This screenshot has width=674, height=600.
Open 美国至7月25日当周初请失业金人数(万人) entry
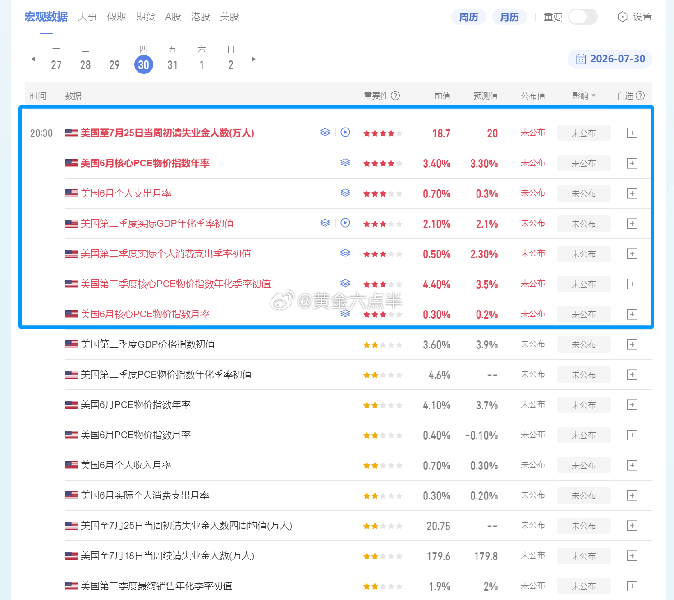click(x=167, y=133)
